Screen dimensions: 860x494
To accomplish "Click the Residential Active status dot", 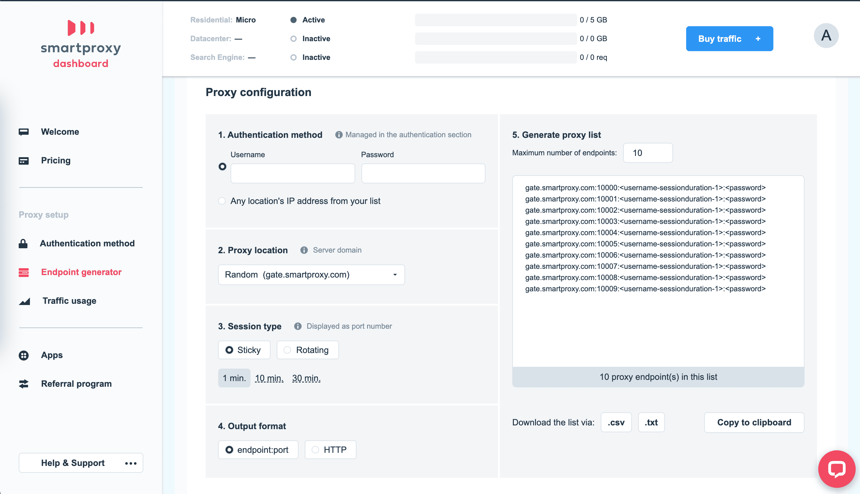I will click(x=294, y=20).
